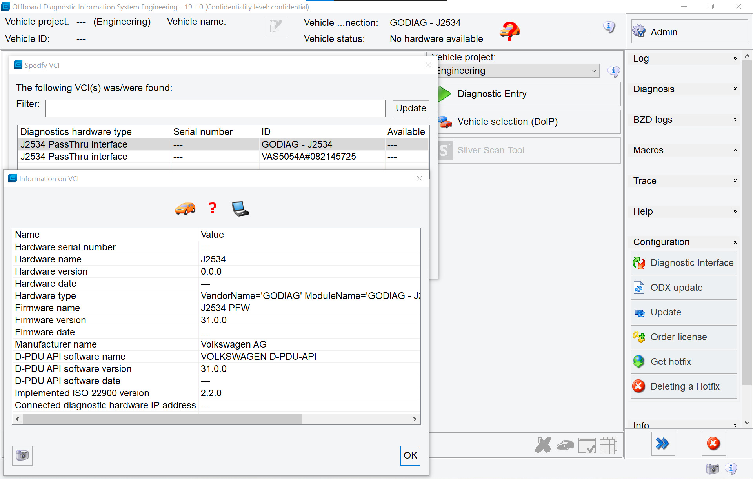The image size is (753, 479).
Task: Select the VAS5054A#082145725 interface row
Action: [x=223, y=157]
